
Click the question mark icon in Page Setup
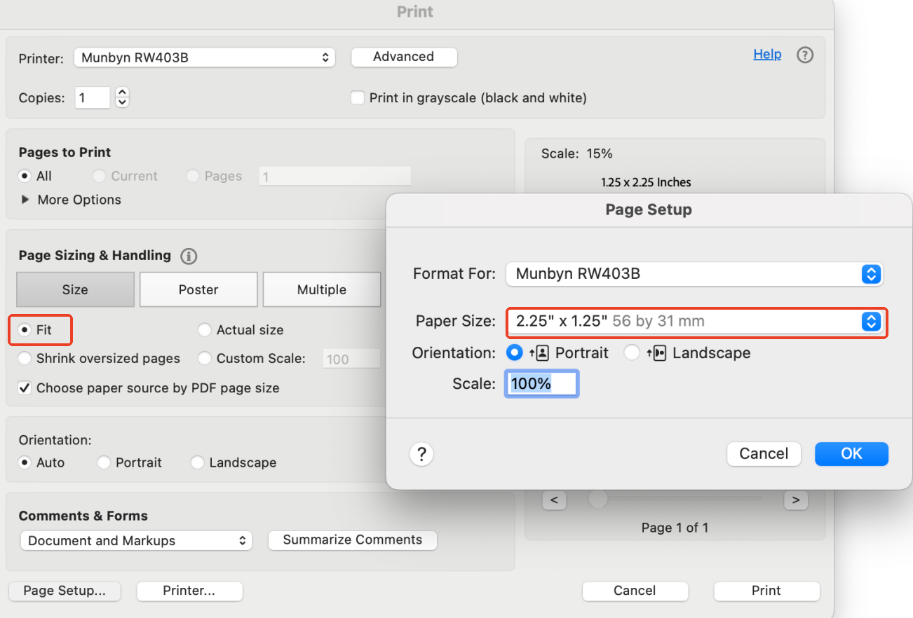[421, 454]
